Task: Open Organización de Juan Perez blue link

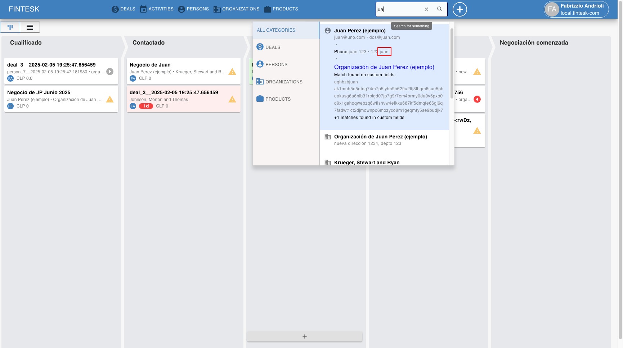Action: click(x=384, y=67)
